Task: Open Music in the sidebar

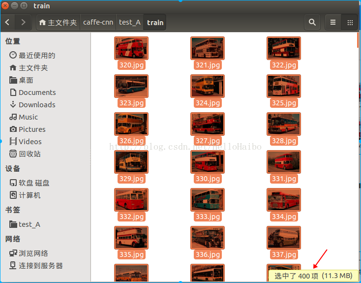Action: (46, 117)
